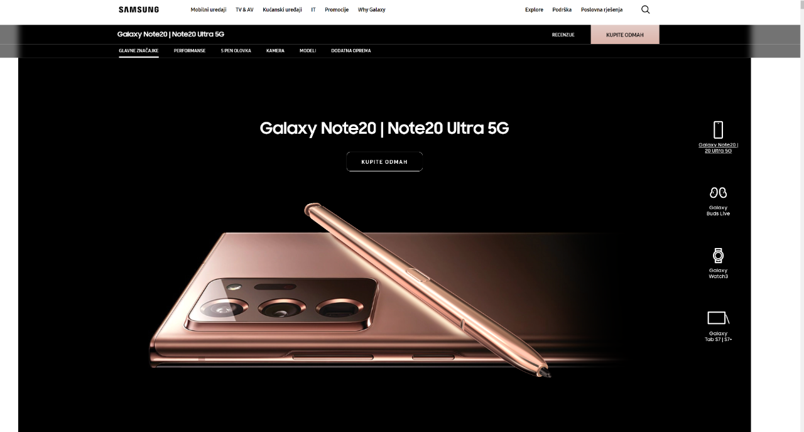The width and height of the screenshot is (804, 432).
Task: Open Poslovna rješenja link
Action: (x=602, y=9)
